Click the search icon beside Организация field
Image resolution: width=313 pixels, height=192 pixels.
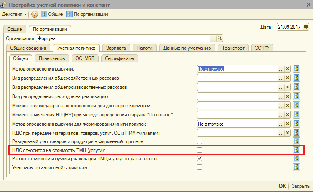pyautogui.click(x=220, y=38)
